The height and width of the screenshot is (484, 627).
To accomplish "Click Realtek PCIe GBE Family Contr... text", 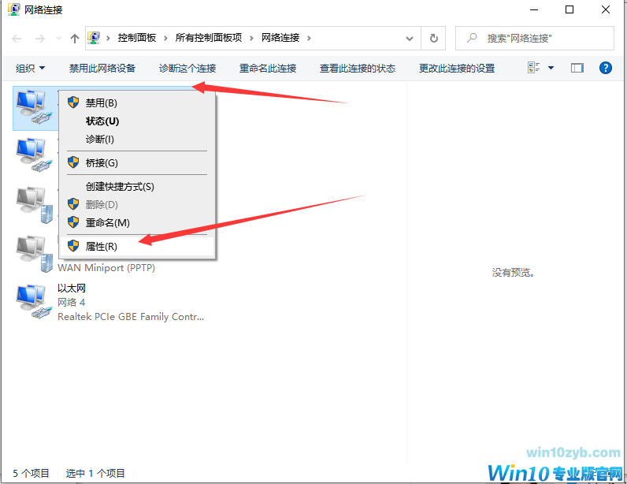I will [131, 317].
